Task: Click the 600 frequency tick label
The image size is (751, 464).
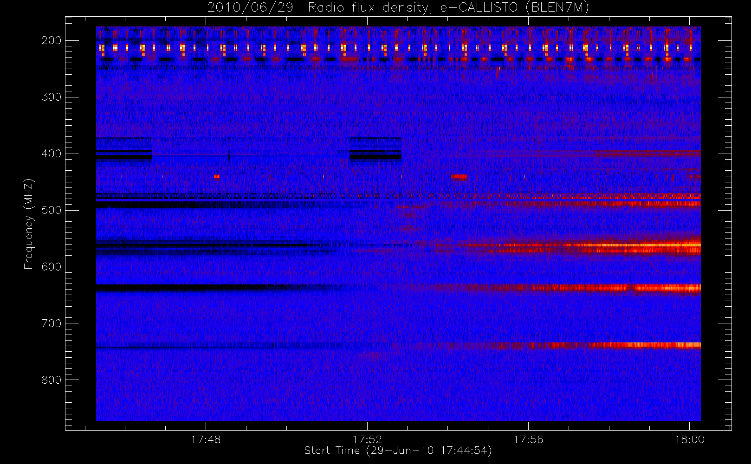Action: click(x=52, y=267)
